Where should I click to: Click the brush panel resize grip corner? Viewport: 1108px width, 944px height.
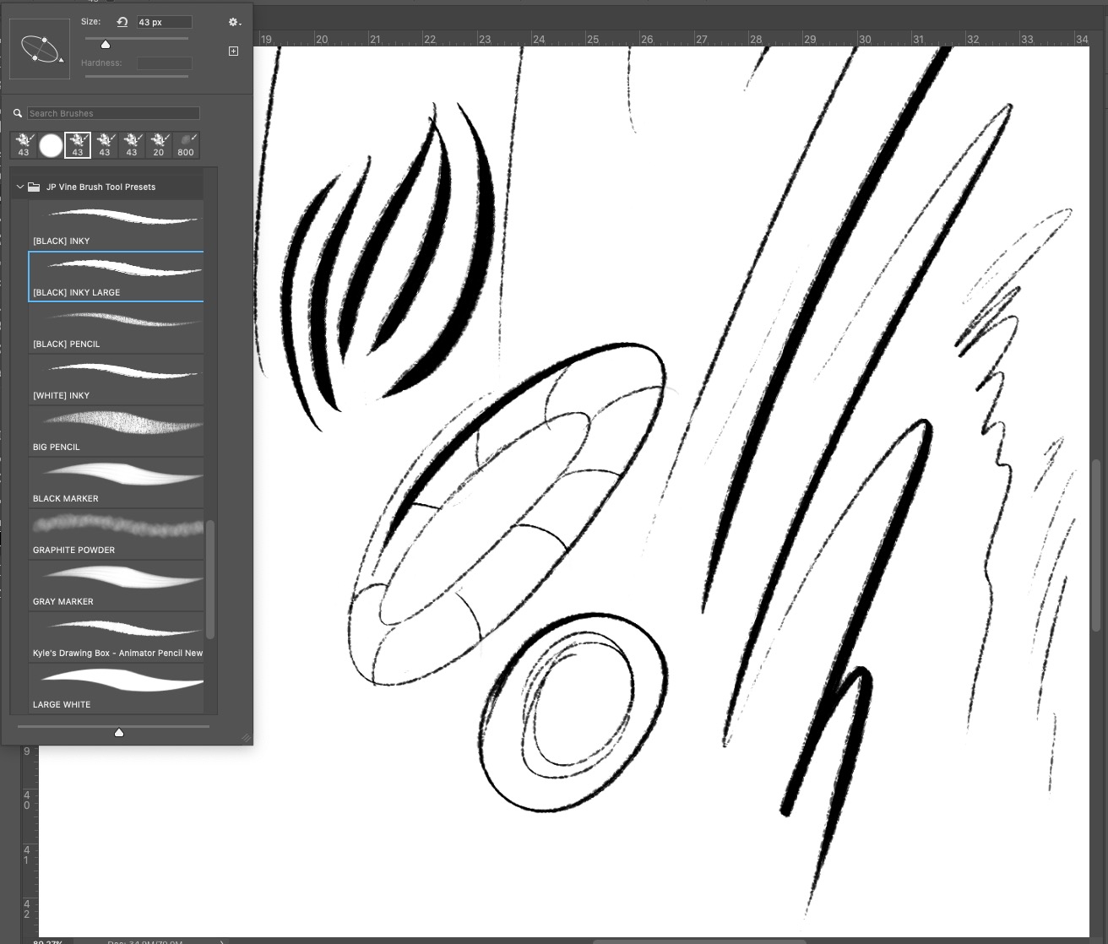point(246,738)
